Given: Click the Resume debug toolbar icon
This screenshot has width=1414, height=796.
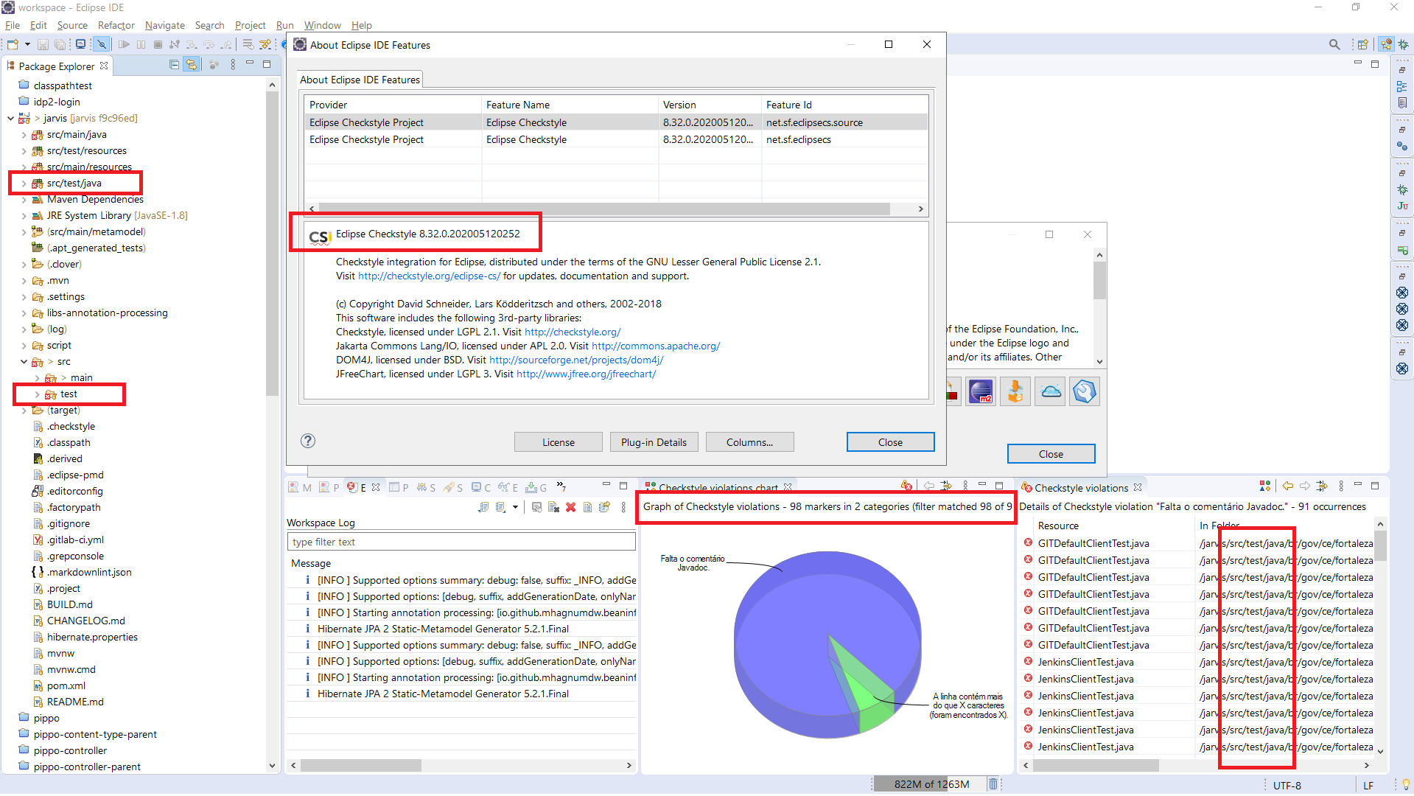Looking at the screenshot, I should 124,44.
